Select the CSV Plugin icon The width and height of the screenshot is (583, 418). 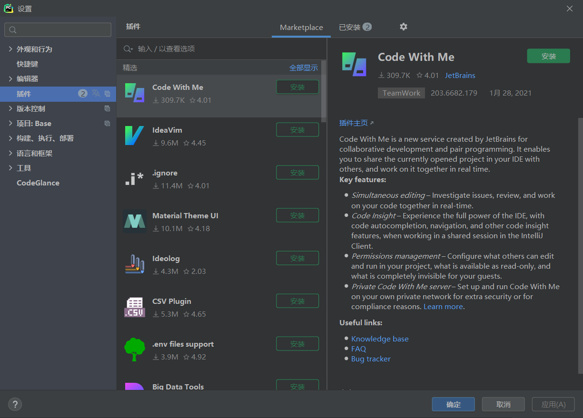click(x=135, y=306)
